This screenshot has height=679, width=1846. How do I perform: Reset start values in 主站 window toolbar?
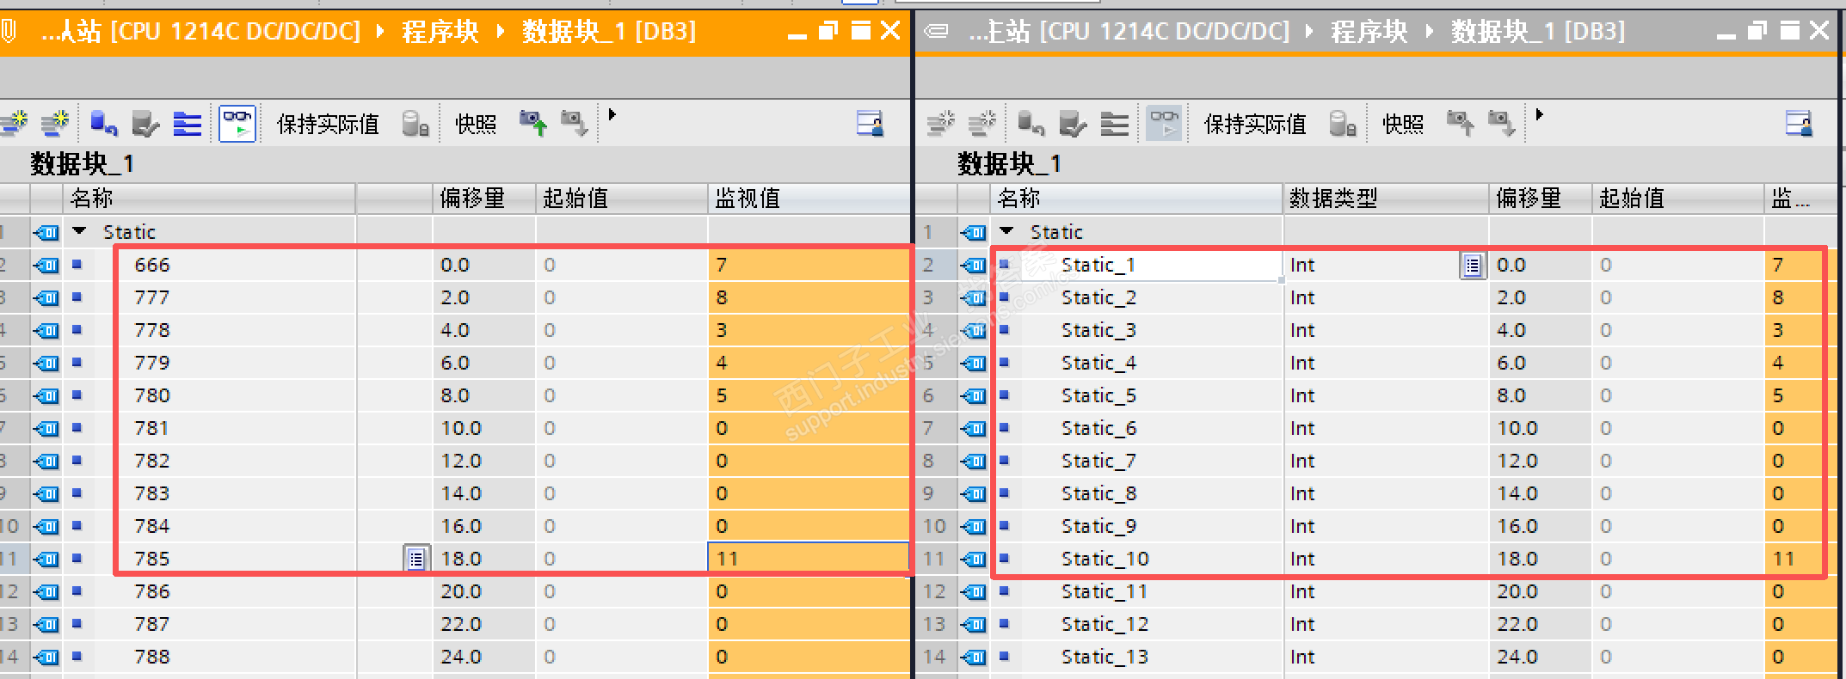tap(1031, 124)
